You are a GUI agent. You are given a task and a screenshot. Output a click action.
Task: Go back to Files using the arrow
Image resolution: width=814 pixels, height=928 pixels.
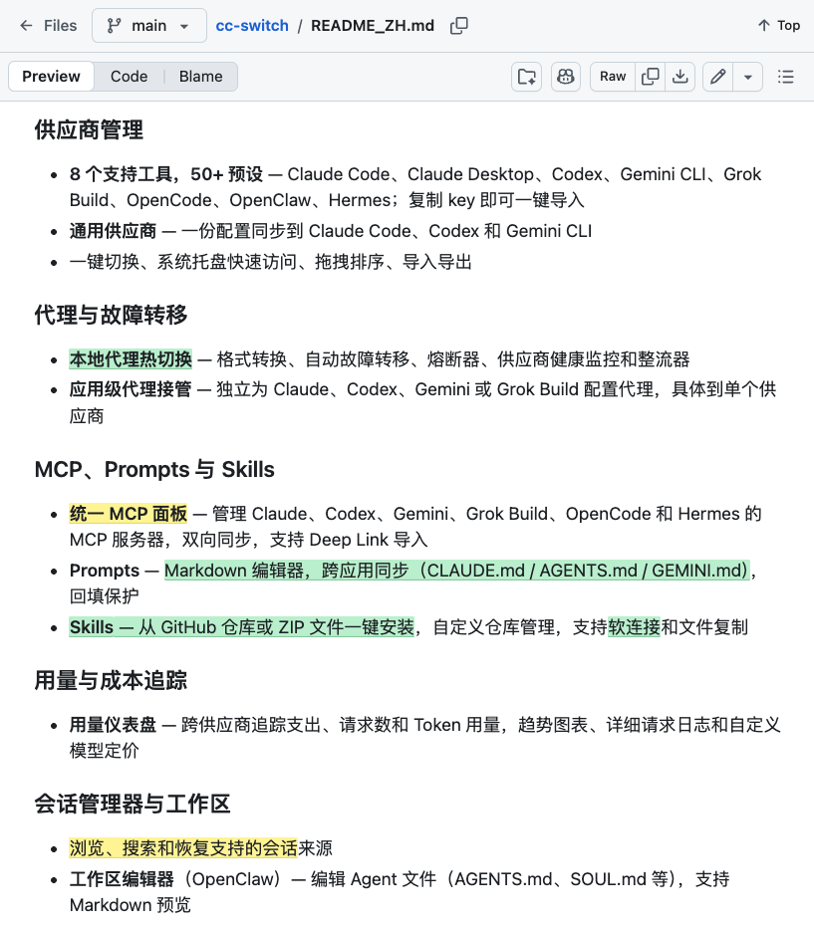tap(26, 26)
